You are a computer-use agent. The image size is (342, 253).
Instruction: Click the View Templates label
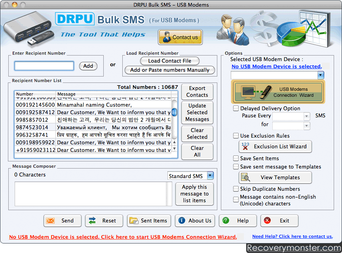280,177
